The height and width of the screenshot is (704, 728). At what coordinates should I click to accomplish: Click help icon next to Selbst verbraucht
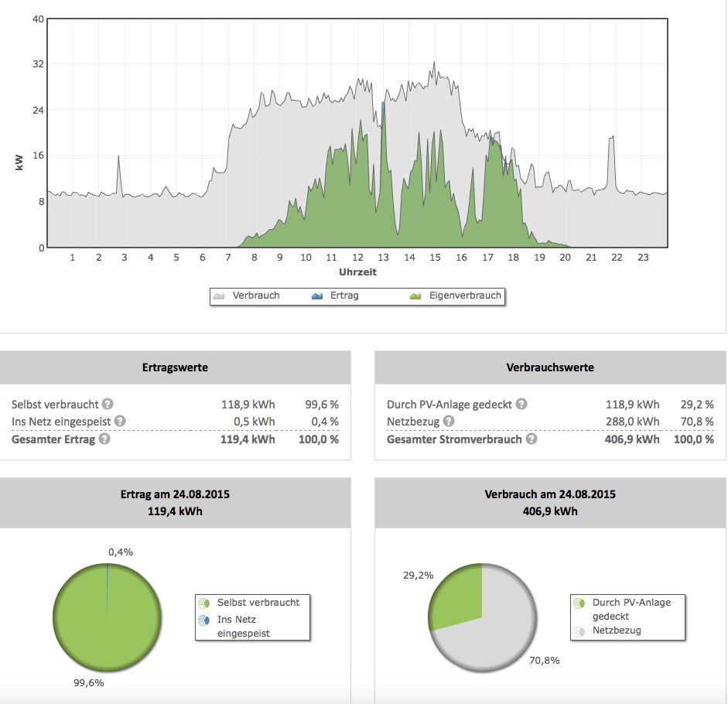(x=108, y=404)
